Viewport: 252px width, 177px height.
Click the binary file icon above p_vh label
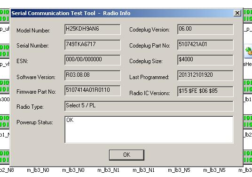click(x=5, y=51)
